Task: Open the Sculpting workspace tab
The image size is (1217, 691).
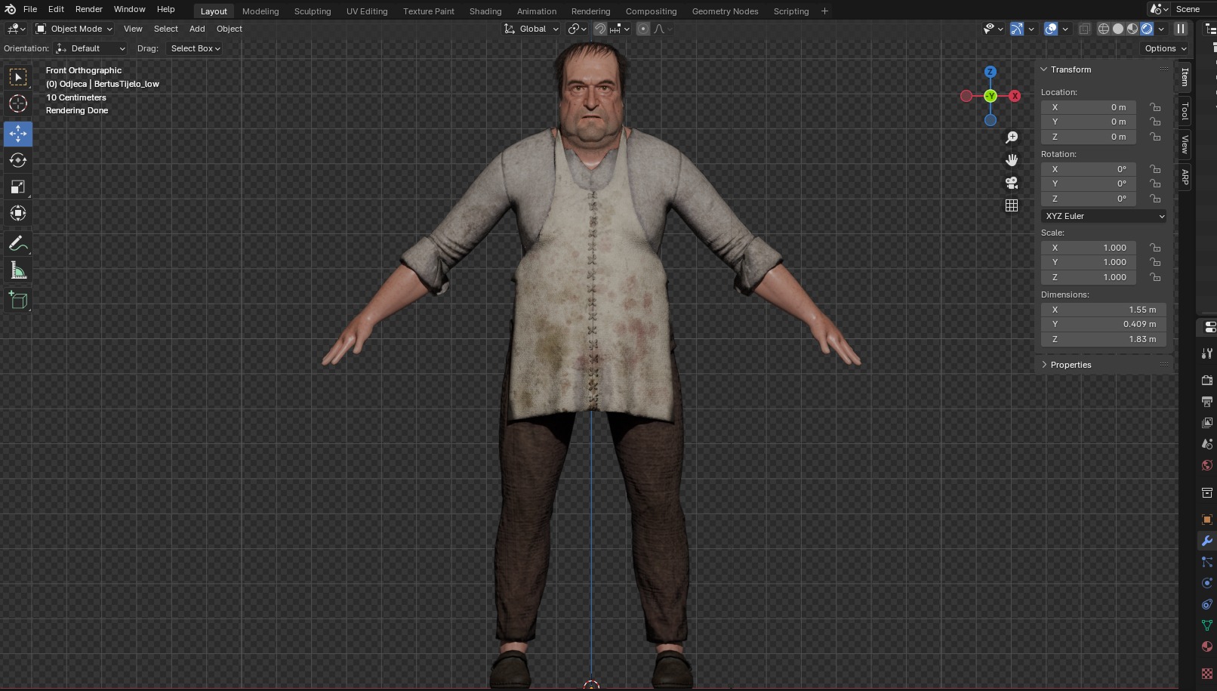Action: tap(312, 11)
